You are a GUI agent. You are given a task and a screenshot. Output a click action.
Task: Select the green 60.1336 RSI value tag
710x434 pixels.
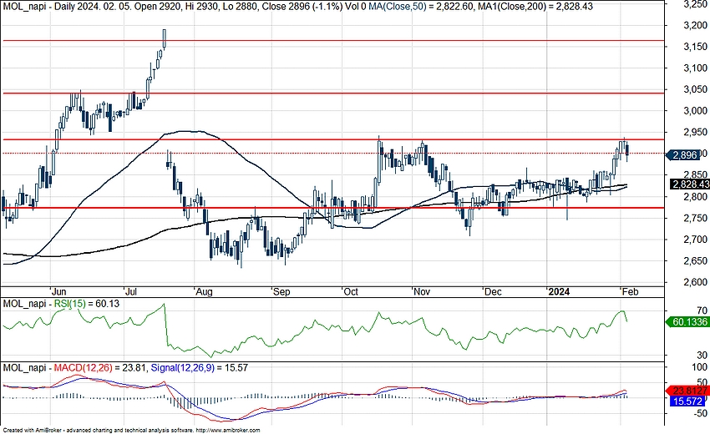687,322
